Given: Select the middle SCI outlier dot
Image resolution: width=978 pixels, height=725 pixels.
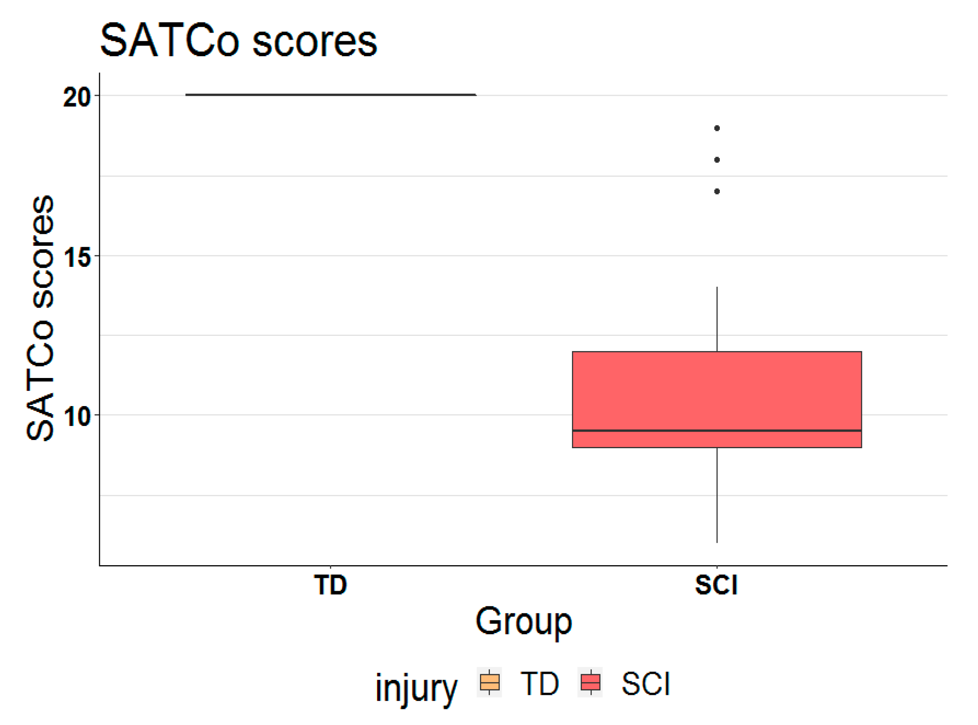Looking at the screenshot, I should point(717,160).
